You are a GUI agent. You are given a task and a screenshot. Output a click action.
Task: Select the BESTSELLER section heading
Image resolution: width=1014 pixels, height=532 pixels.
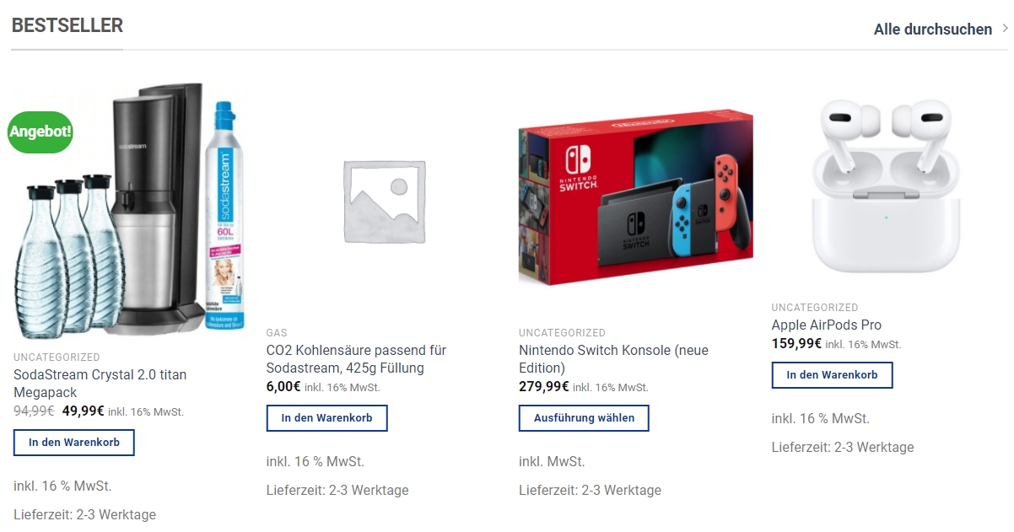(x=67, y=25)
